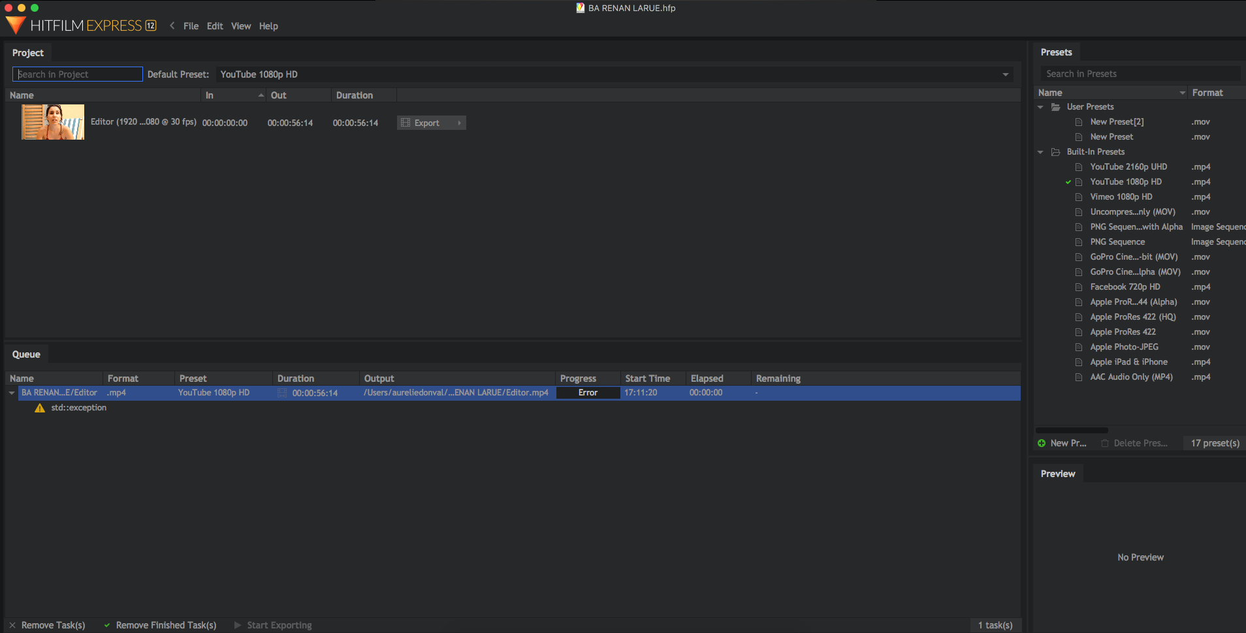
Task: Click the User Presets folder icon
Action: pos(1055,107)
